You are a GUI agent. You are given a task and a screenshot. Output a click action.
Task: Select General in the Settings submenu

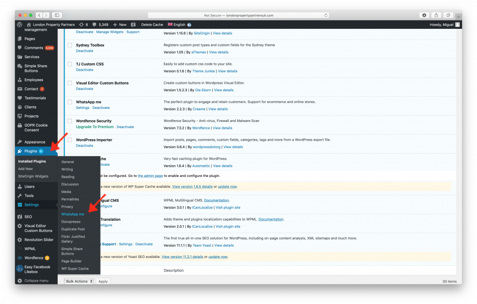coord(68,162)
